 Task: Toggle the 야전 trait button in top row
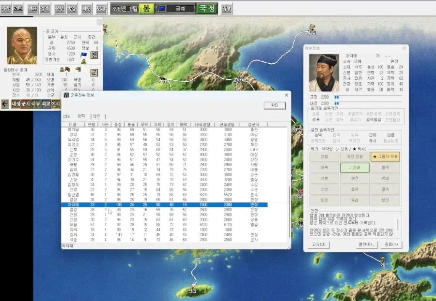click(355, 157)
